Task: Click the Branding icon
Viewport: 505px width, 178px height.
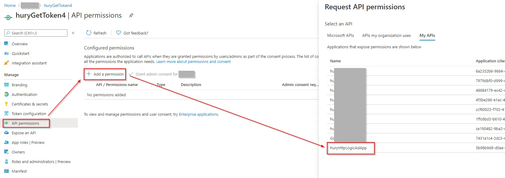Action: tap(6, 85)
